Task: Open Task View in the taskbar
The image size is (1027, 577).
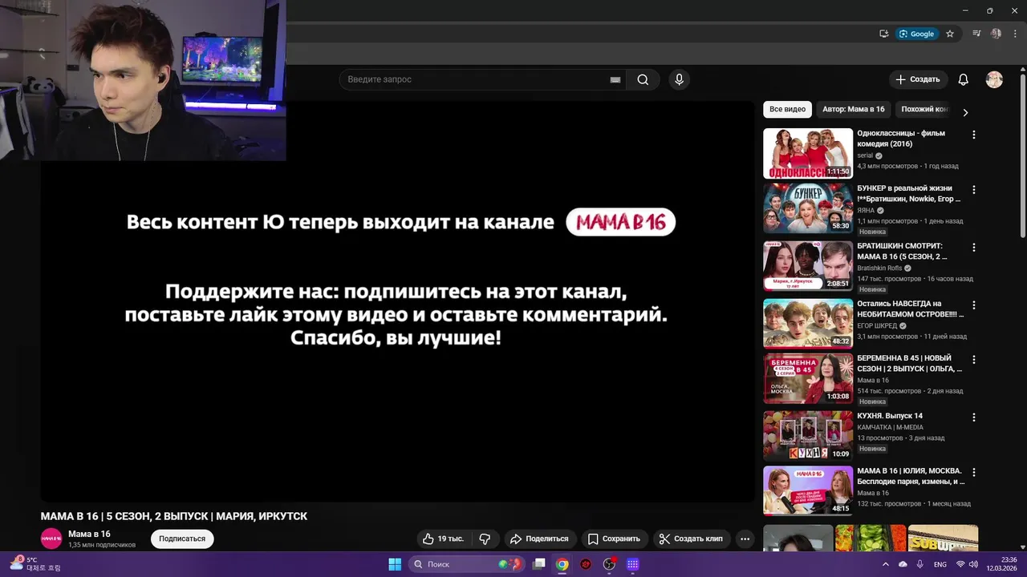Action: (539, 564)
